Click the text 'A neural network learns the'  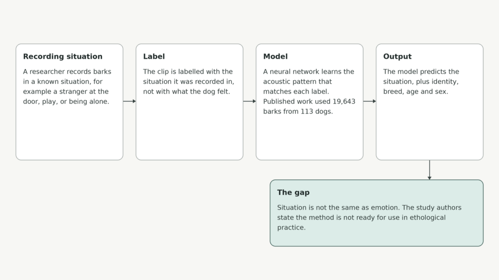click(x=308, y=72)
